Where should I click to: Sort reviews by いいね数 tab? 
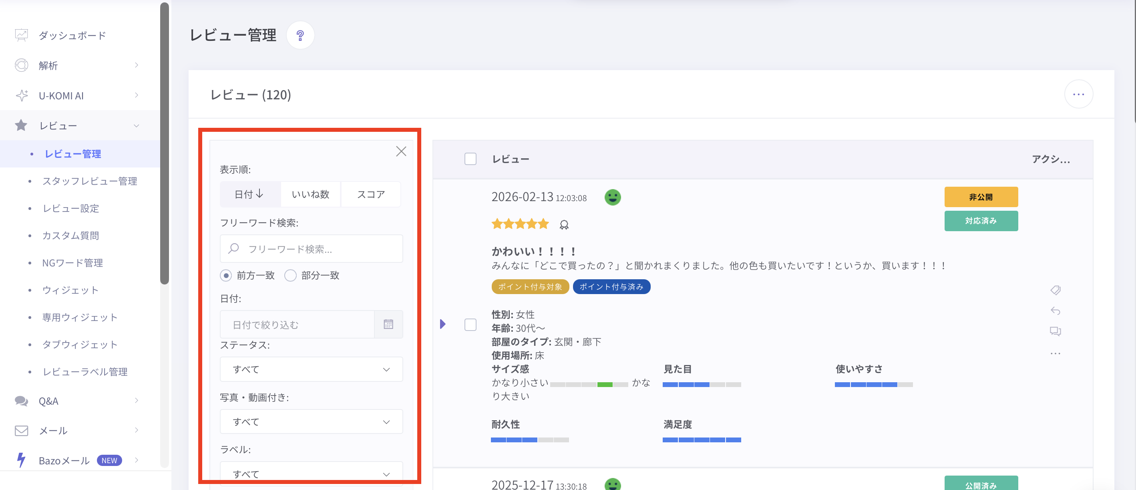click(x=310, y=194)
